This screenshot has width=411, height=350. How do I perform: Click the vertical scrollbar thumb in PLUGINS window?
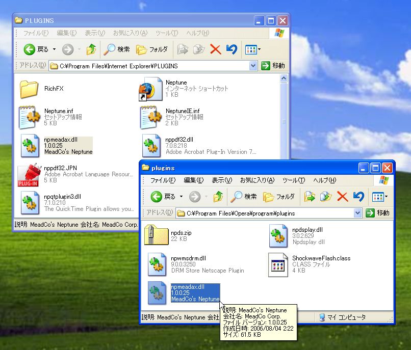[x=284, y=121]
